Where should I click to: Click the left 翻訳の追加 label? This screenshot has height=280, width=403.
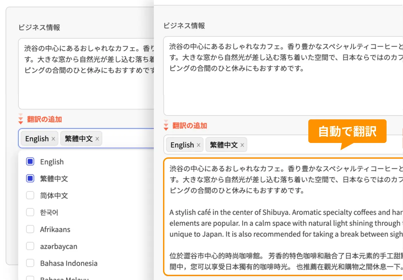click(44, 119)
